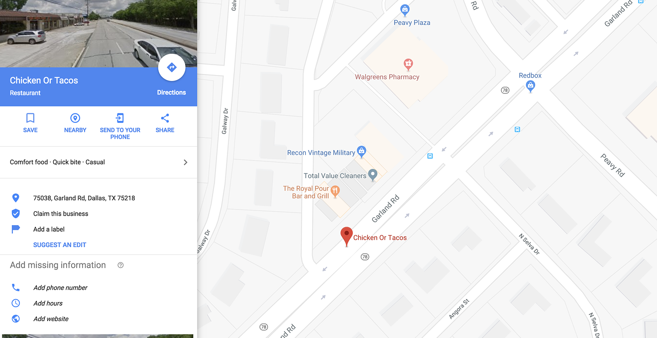Click the Peavy Plaza shopping marker
The image size is (657, 338).
coord(405,9)
